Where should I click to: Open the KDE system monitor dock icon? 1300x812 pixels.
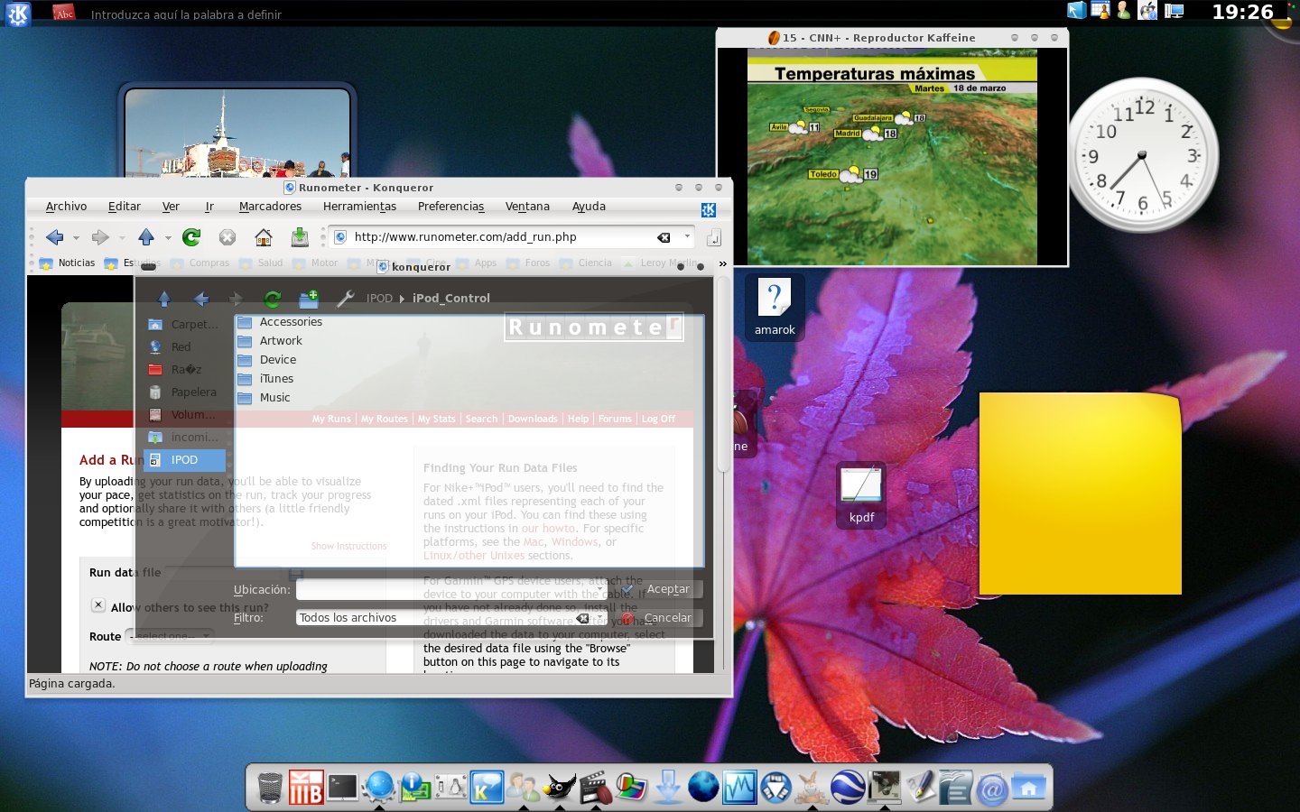[x=739, y=787]
